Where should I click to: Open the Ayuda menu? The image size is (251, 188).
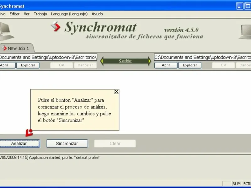pos(97,14)
